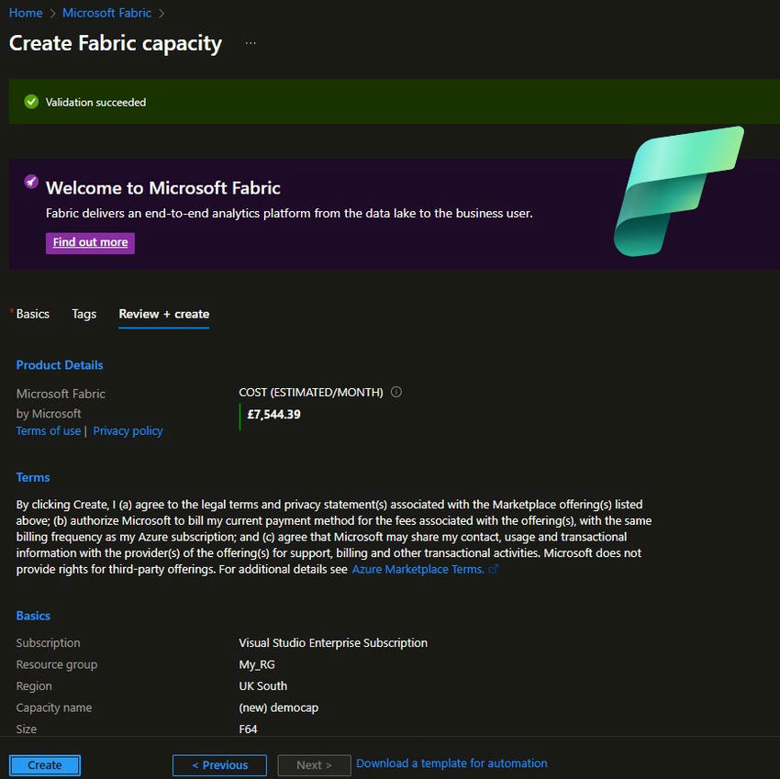Click the purple rocket icon

(31, 182)
